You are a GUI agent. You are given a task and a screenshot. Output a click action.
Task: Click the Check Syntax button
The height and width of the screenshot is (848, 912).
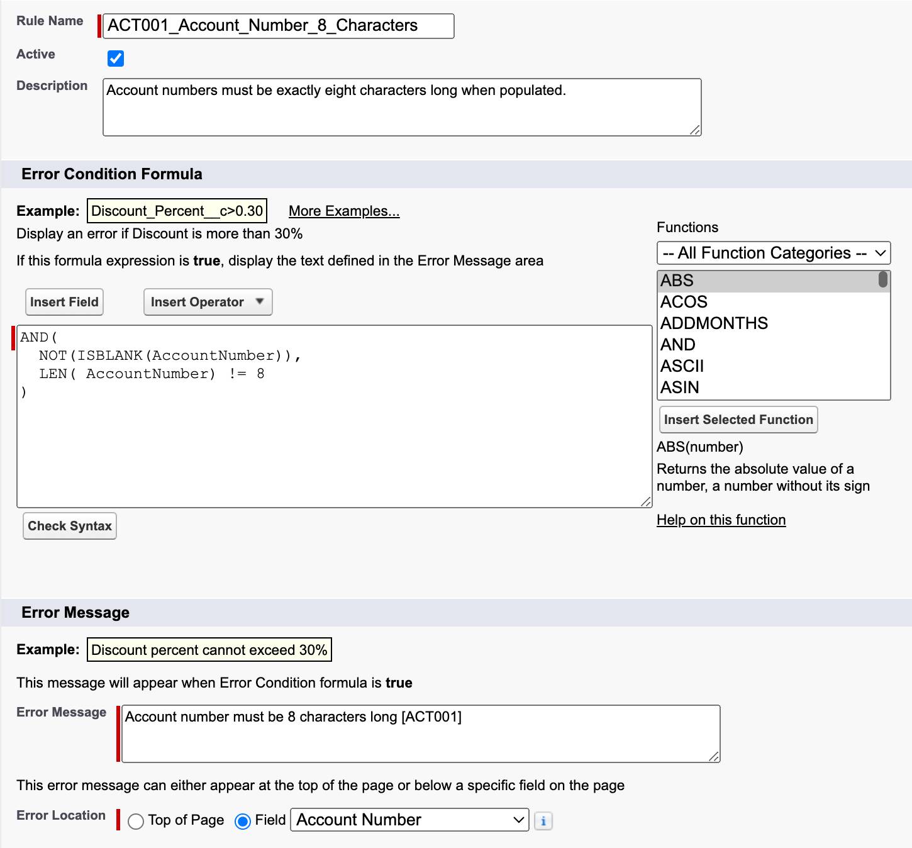point(70,526)
